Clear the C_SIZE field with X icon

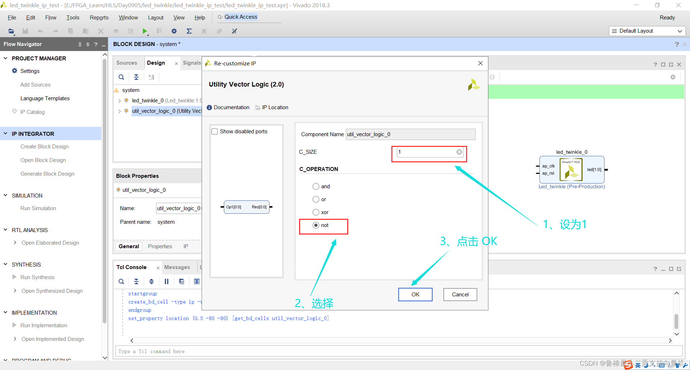(459, 152)
